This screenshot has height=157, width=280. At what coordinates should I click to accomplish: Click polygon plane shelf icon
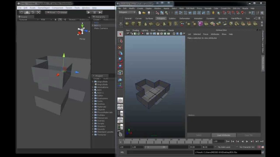point(151,24)
